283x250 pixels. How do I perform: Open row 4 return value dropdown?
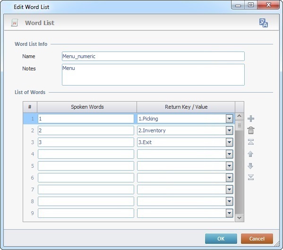[x=229, y=154]
